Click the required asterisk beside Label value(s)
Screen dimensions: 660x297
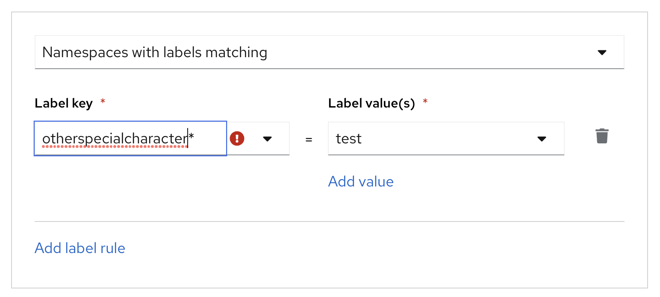[x=425, y=102]
